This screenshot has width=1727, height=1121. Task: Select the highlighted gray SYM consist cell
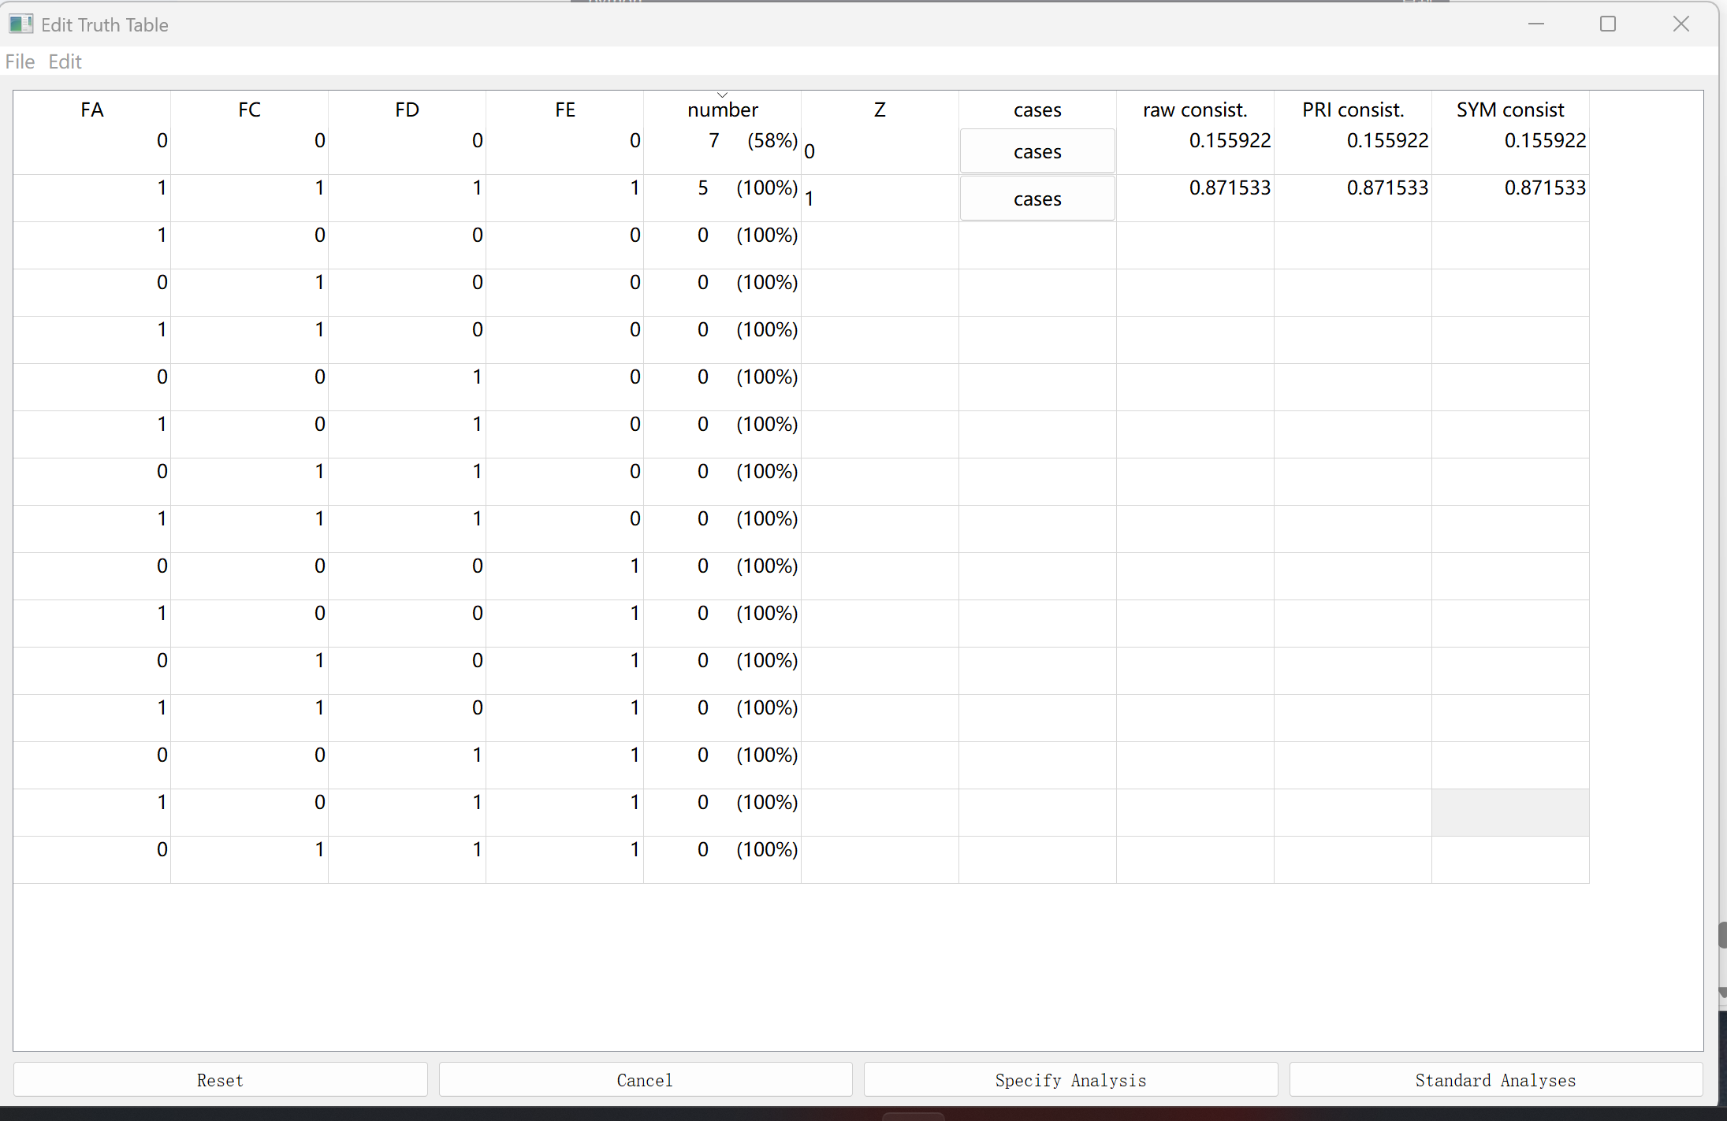pyautogui.click(x=1509, y=812)
